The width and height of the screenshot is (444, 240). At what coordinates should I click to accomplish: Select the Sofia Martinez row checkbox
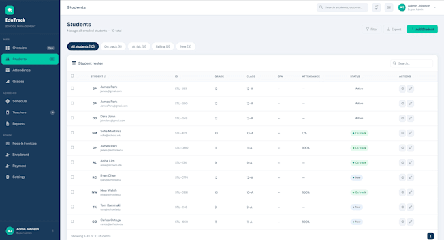tap(72, 132)
